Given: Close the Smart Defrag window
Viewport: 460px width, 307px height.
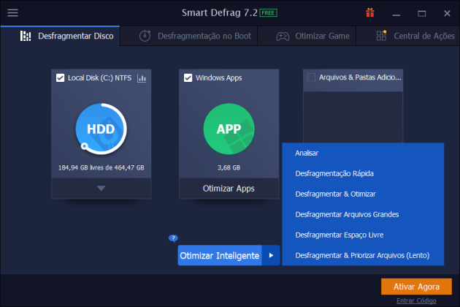Looking at the screenshot, I should pos(447,13).
